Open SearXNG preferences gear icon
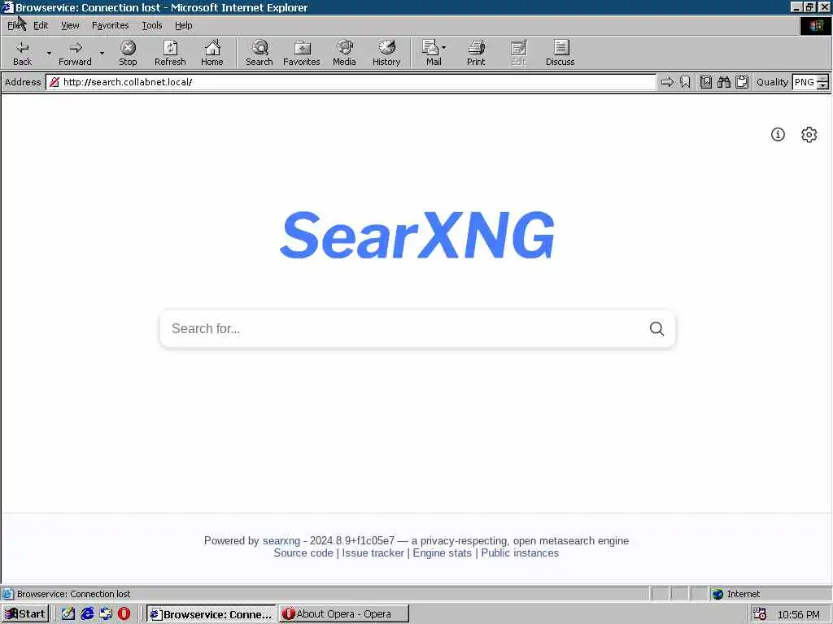This screenshot has width=833, height=624. [x=809, y=135]
